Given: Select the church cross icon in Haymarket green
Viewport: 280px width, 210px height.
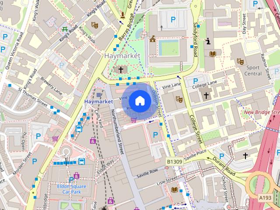Looking at the screenshot, I should [x=121, y=70].
